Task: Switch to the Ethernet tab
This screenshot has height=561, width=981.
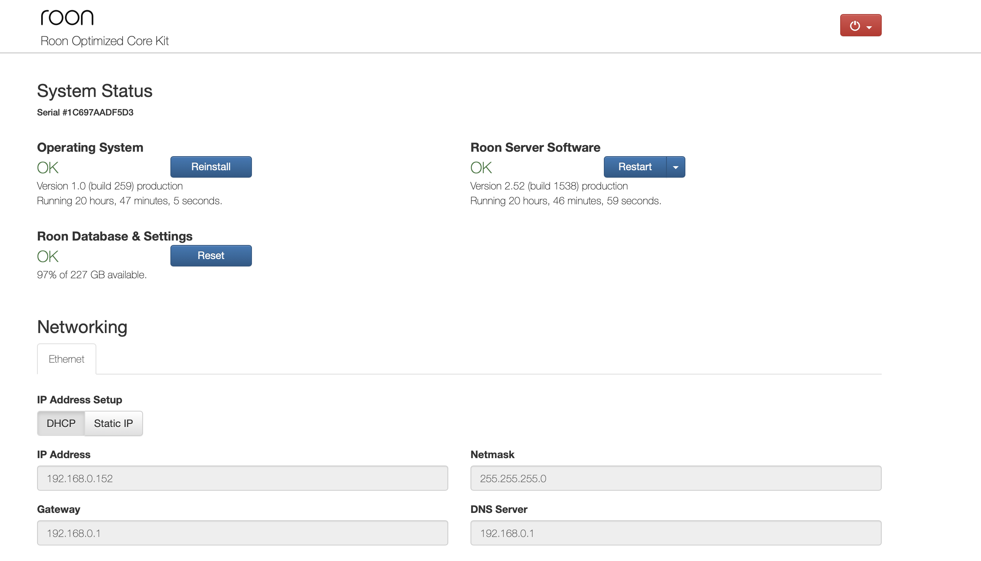Action: coord(66,359)
